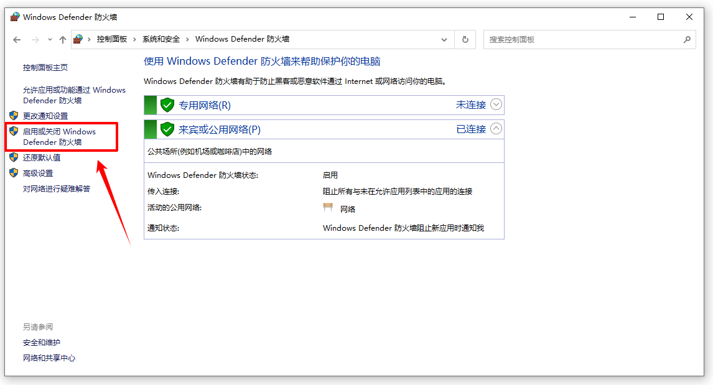
Task: Click the firewall icon in address bar
Action: 78,39
